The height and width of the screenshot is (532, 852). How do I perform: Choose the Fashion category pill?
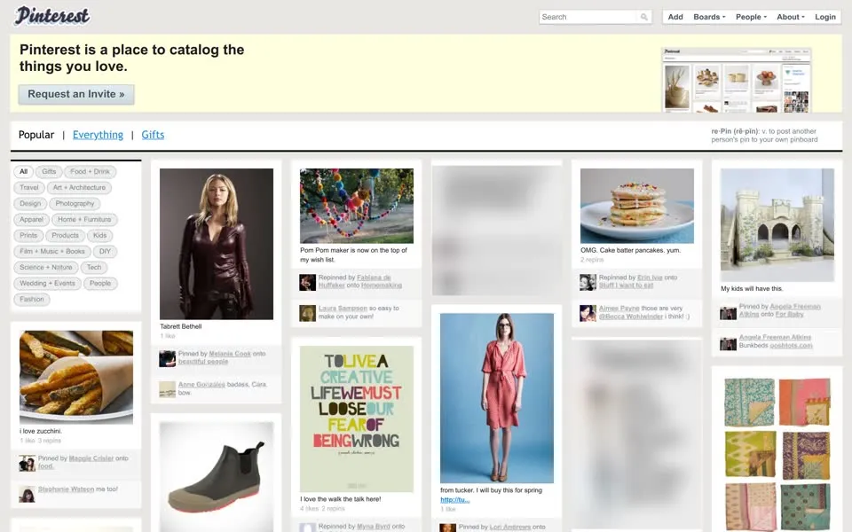click(x=32, y=299)
